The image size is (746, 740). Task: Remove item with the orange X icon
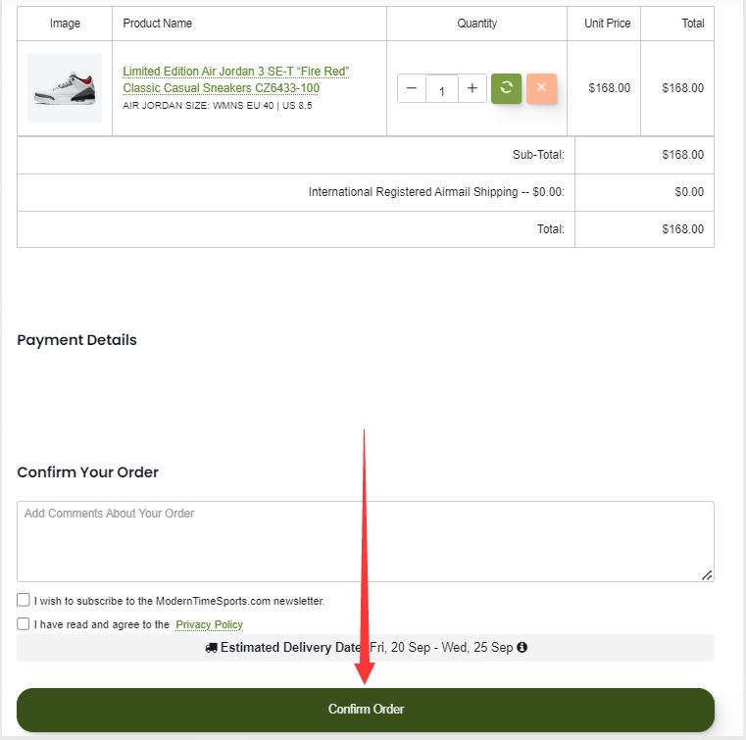point(541,88)
